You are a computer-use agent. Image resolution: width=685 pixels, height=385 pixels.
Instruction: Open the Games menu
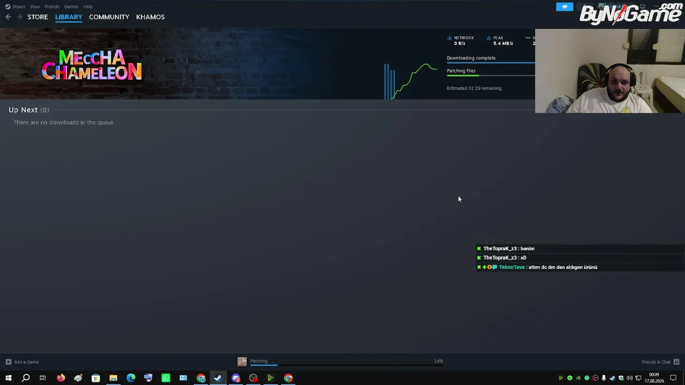71,6
